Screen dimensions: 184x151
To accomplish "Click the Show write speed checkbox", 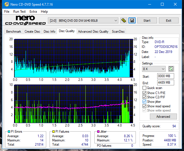I will tap(144, 110).
